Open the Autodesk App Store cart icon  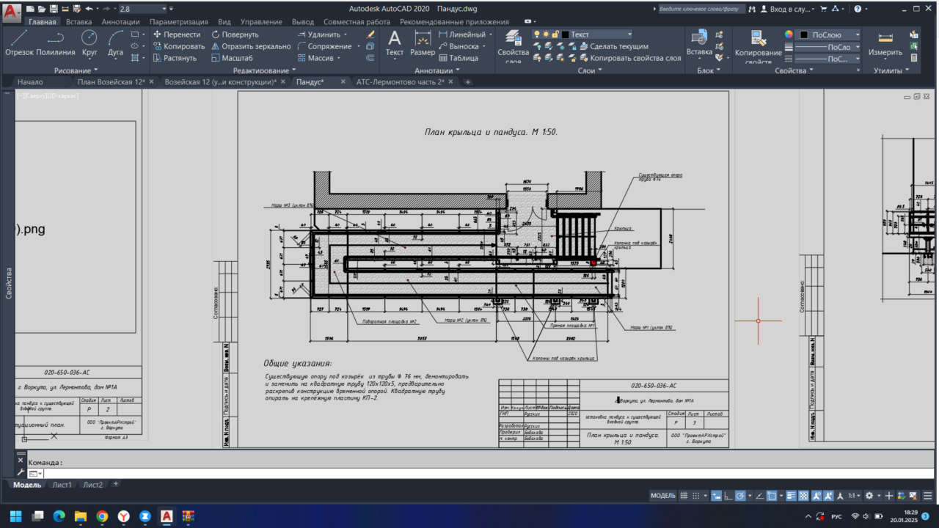[x=825, y=9]
